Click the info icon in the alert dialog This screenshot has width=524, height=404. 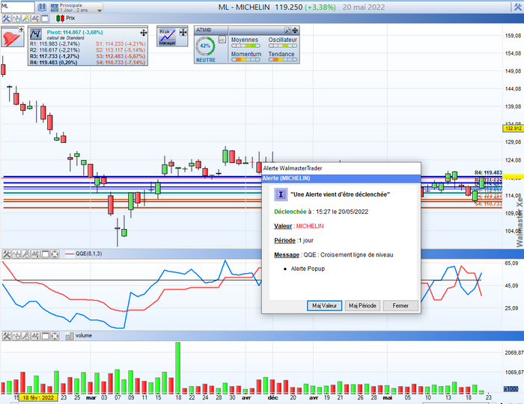(281, 195)
